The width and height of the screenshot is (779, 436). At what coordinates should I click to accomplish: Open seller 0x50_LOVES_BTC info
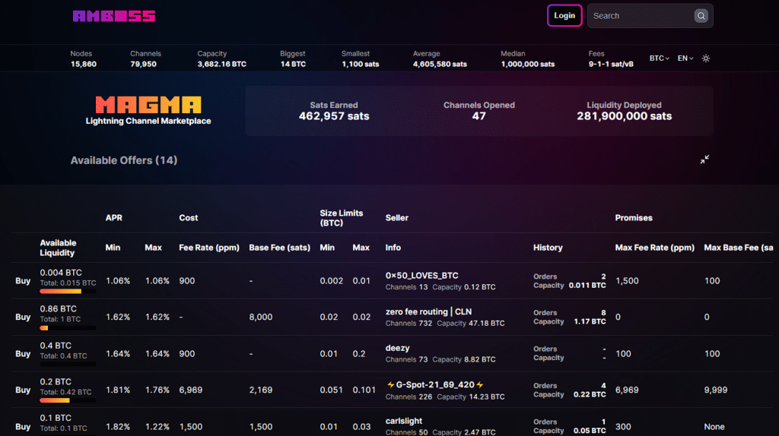(x=421, y=275)
